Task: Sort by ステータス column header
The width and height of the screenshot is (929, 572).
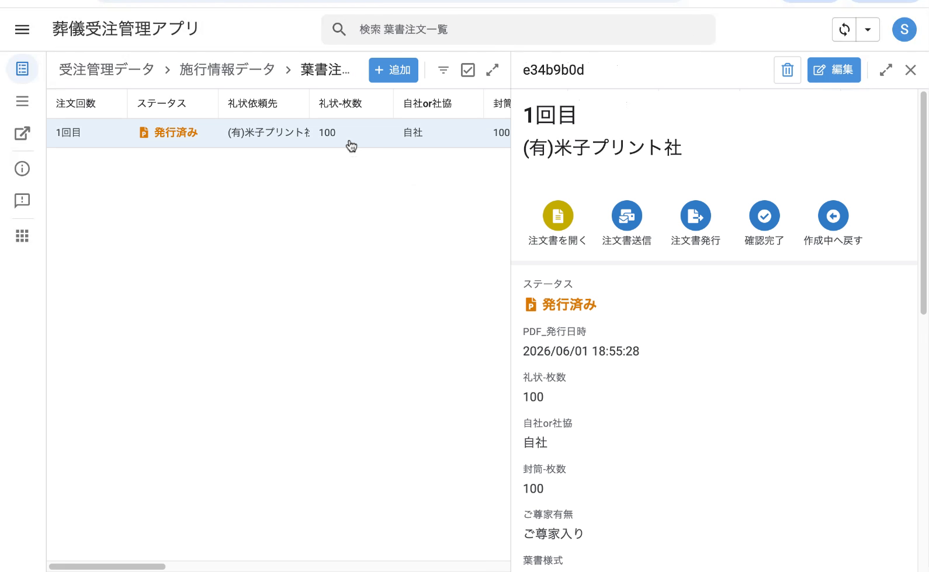Action: click(x=162, y=103)
